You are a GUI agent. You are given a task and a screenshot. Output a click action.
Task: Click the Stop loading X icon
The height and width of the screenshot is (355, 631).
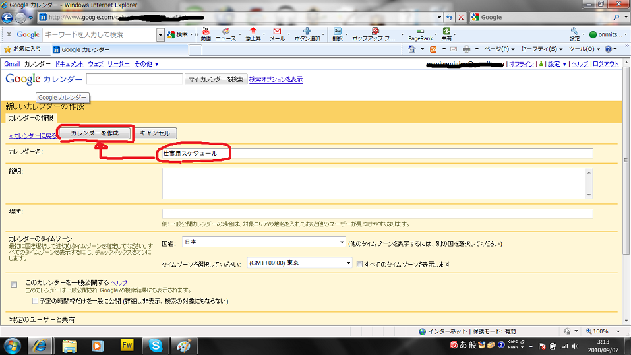(x=461, y=17)
